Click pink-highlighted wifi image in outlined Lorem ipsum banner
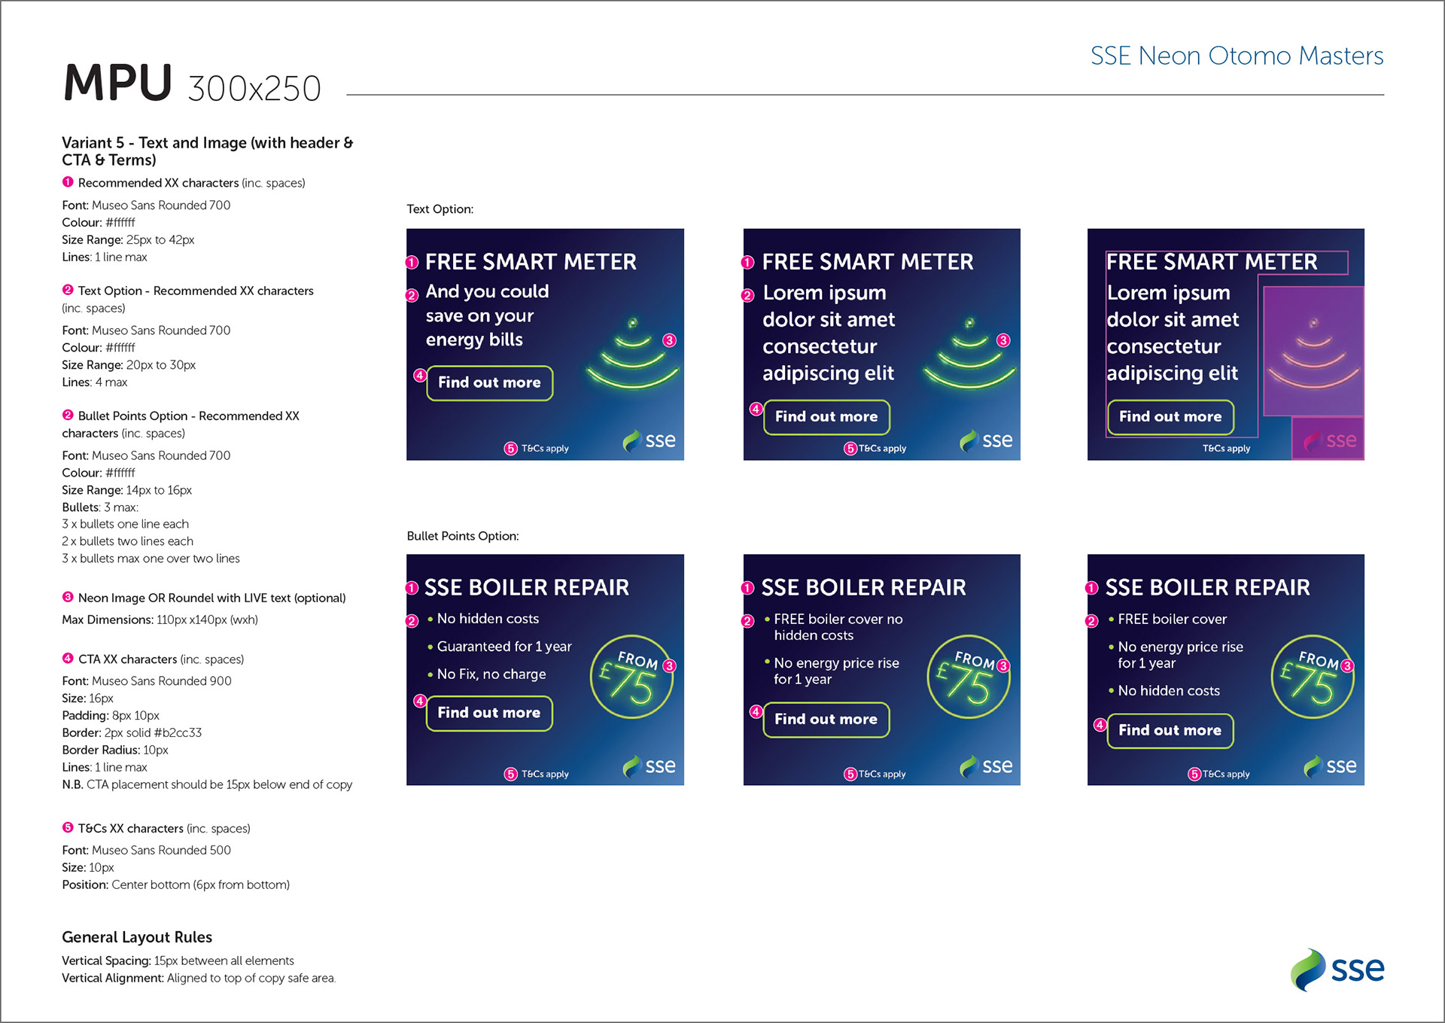 pos(1313,352)
